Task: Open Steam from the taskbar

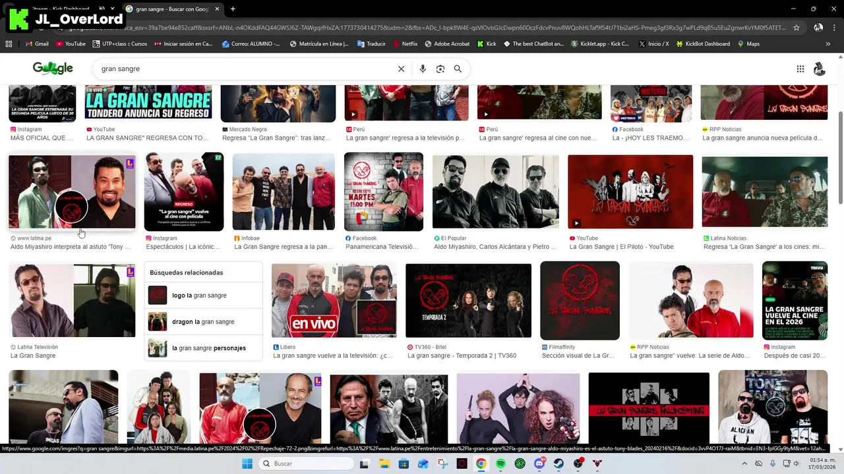Action: coord(558,463)
